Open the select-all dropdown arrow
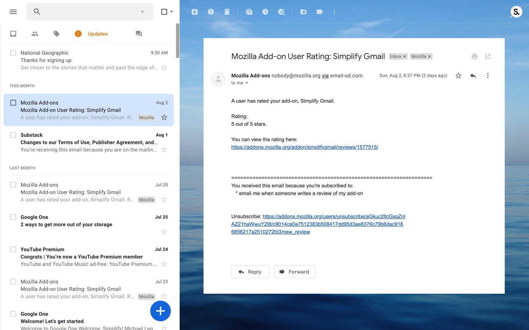 coord(172,12)
